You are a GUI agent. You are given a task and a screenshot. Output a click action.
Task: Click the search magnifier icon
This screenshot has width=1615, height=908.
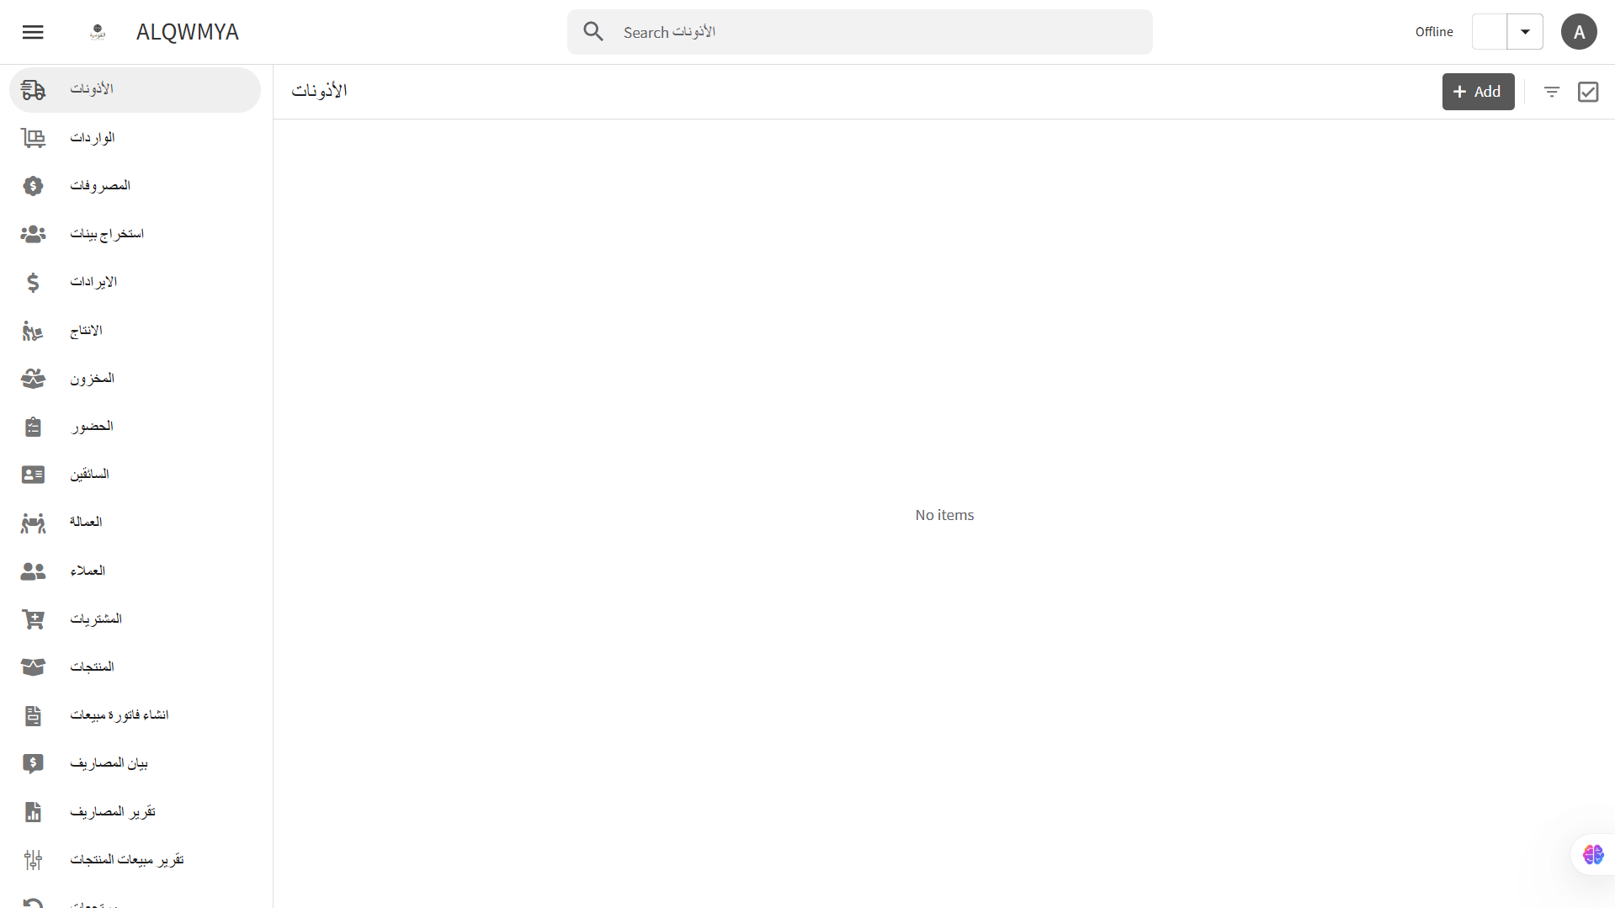coord(593,32)
